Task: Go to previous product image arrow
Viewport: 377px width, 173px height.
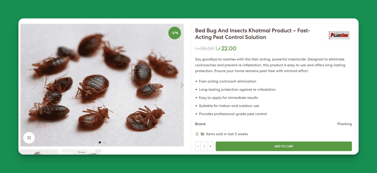Action: click(x=22, y=85)
